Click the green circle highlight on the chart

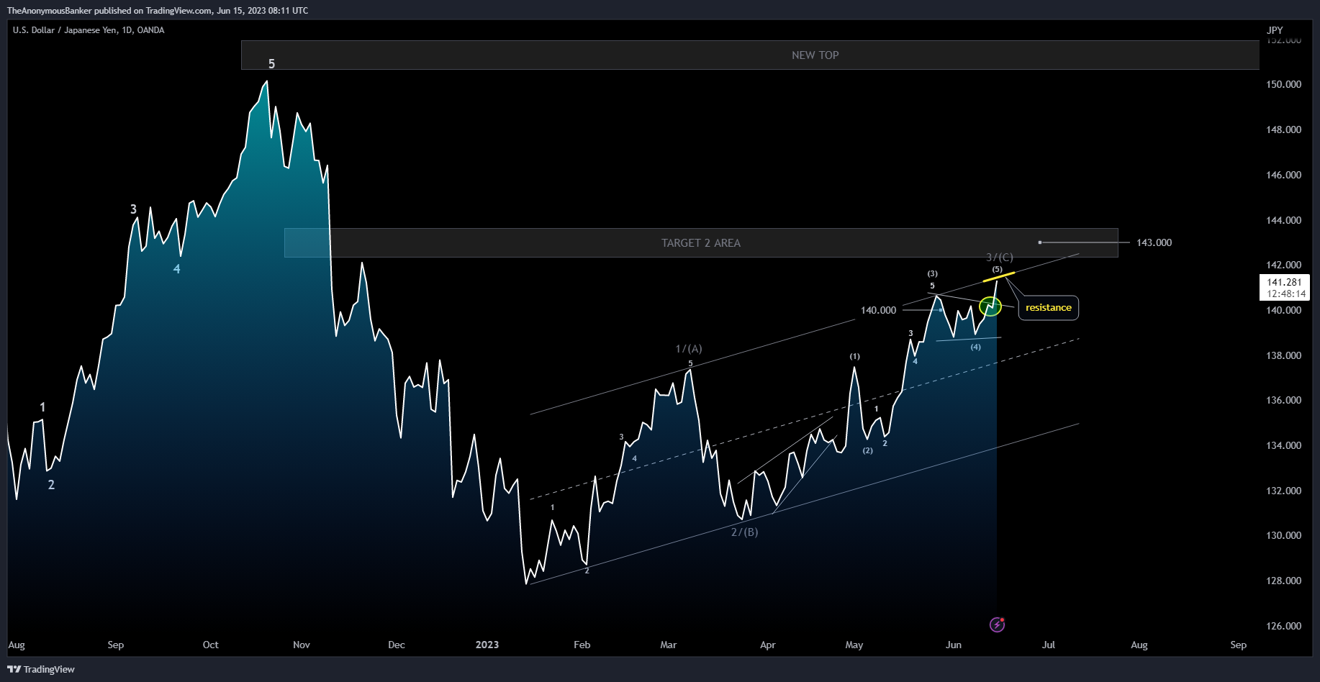(x=990, y=305)
